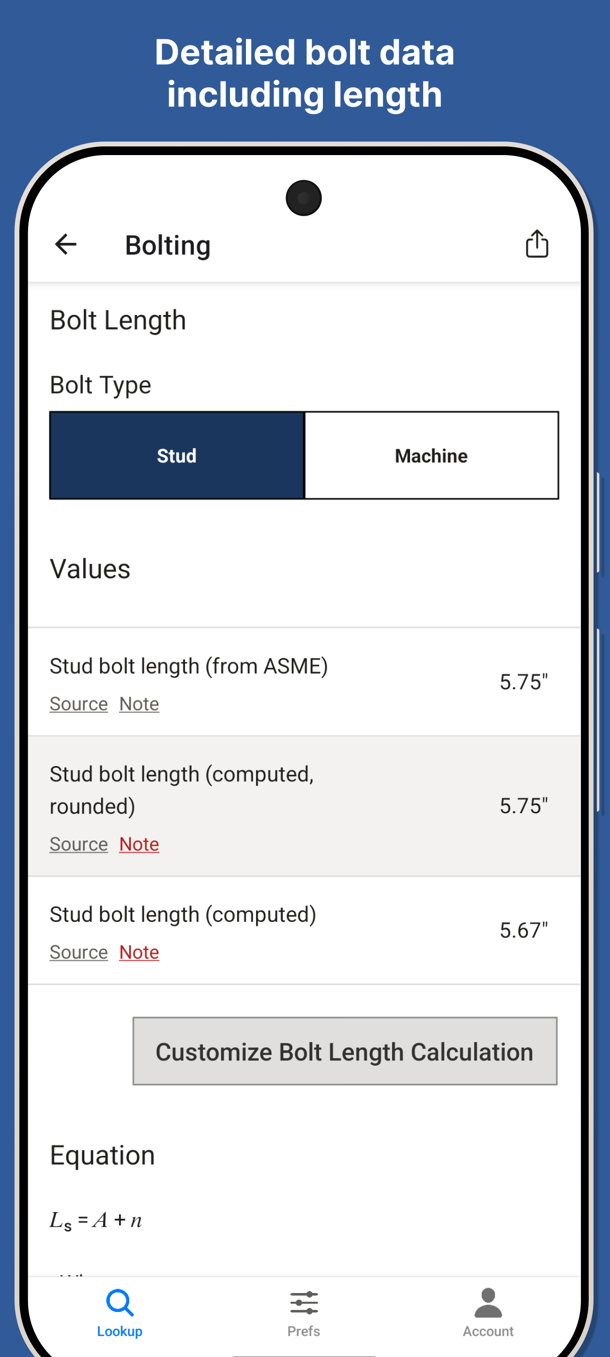View Source for computed, rounded stud length

click(78, 844)
